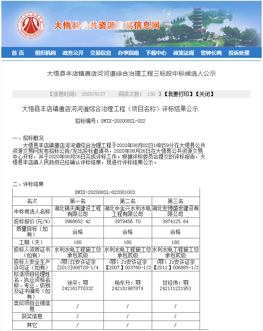
Task: Open 办事指南 page
Action: pos(128,53)
